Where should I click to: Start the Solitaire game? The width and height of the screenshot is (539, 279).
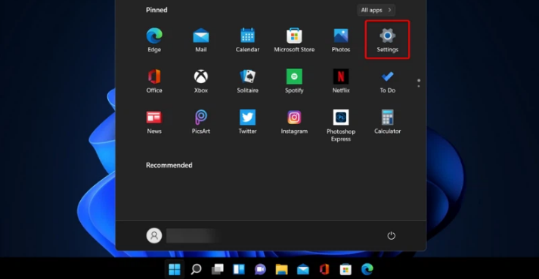[x=247, y=81]
